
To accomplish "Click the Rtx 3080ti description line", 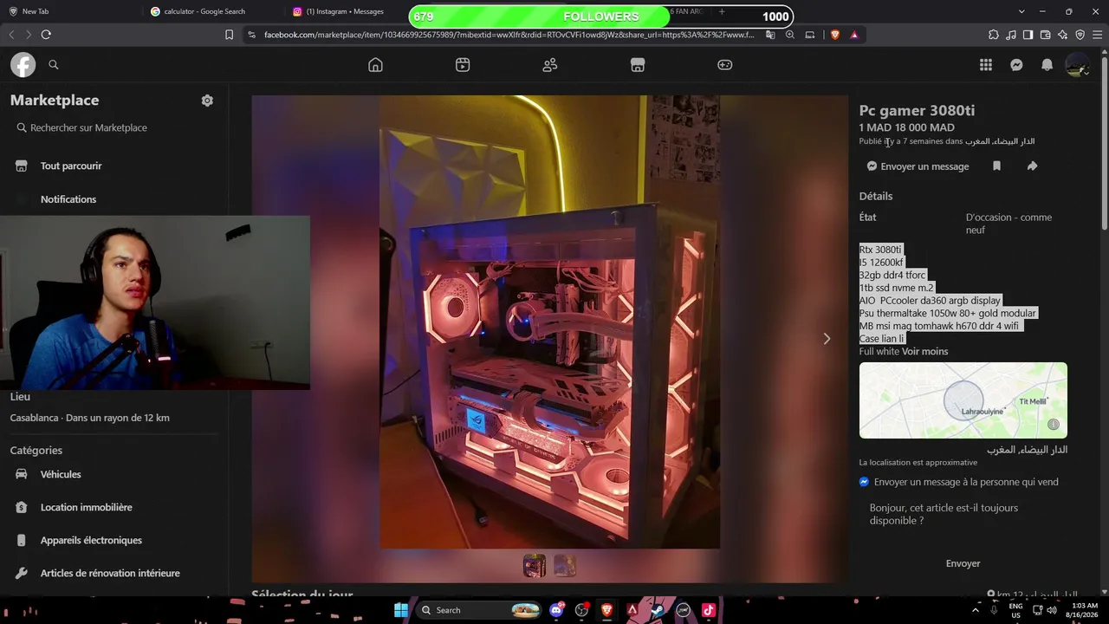I will [880, 250].
